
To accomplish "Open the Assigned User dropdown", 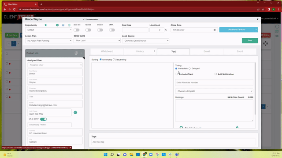I will (x=55, y=65).
